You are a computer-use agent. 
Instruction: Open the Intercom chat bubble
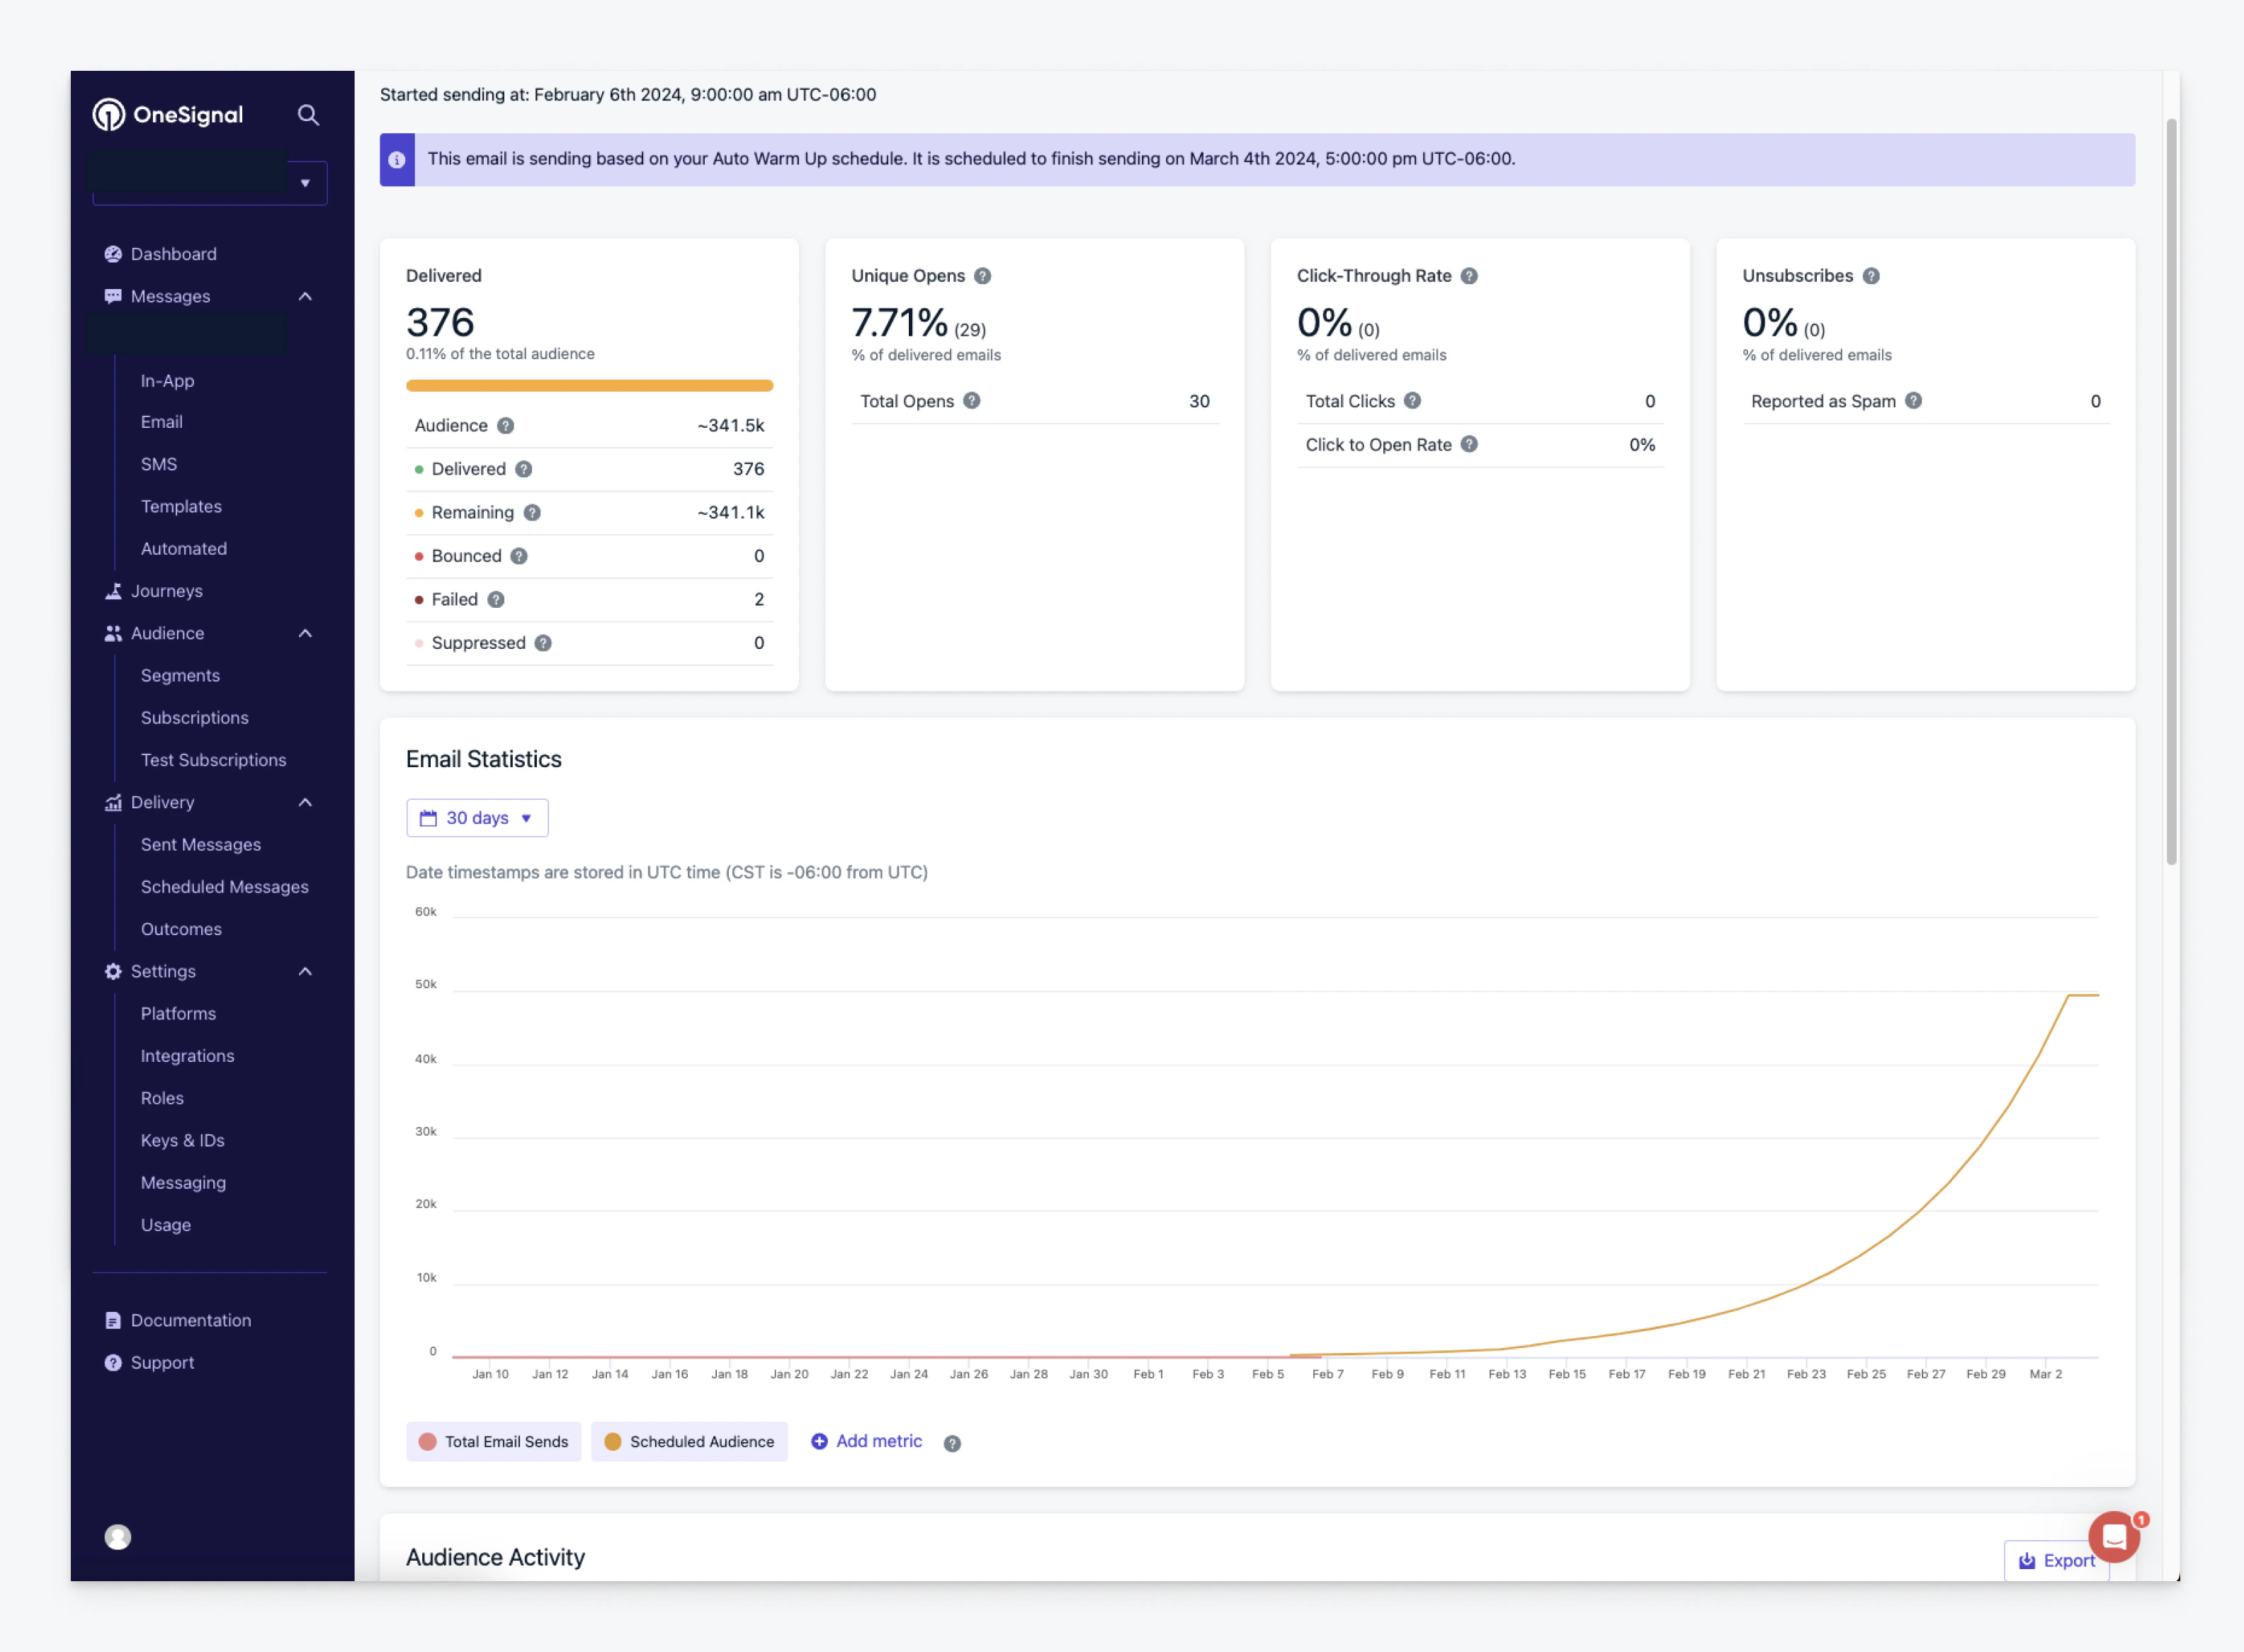(x=2113, y=1537)
